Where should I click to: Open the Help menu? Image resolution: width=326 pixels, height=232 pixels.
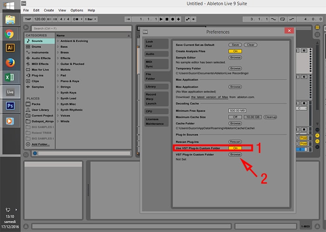click(x=91, y=10)
